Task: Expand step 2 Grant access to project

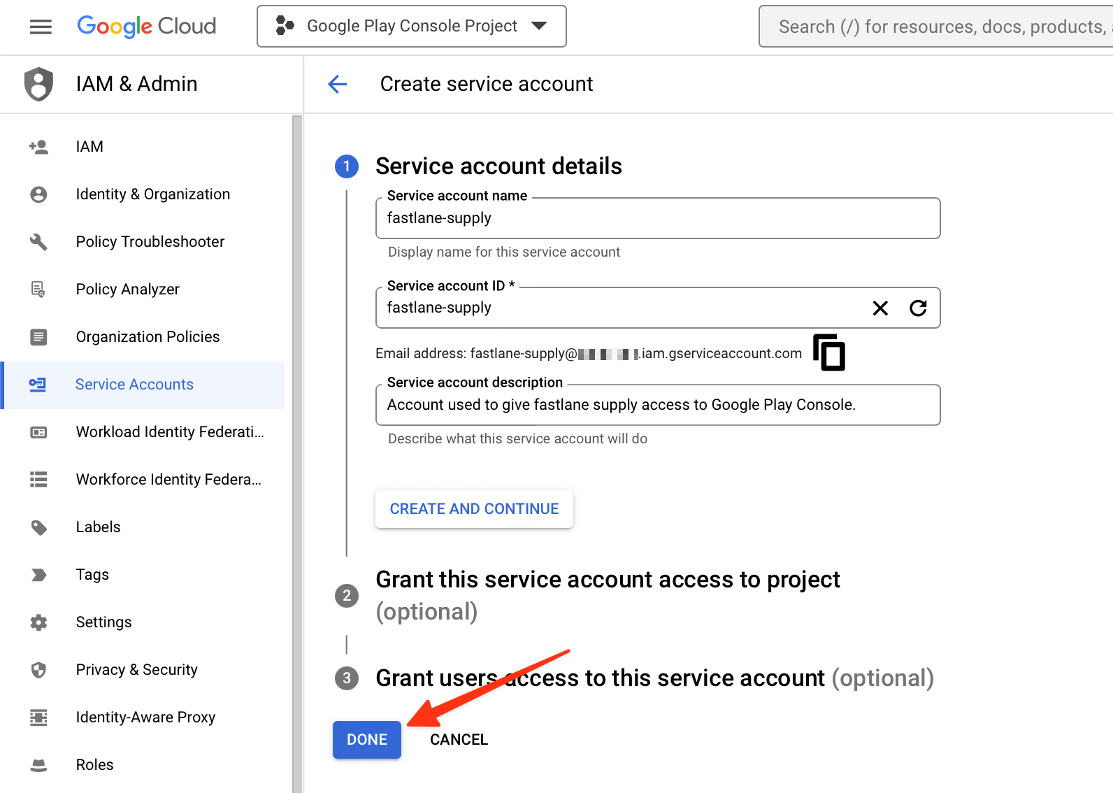Action: [x=607, y=580]
